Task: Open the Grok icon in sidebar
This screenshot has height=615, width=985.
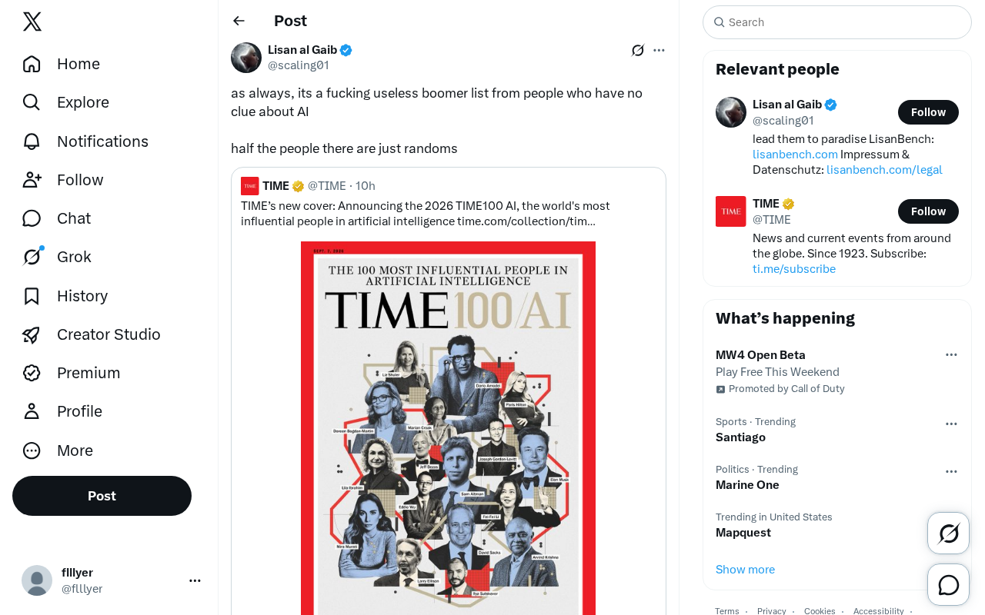Action: tap(32, 257)
